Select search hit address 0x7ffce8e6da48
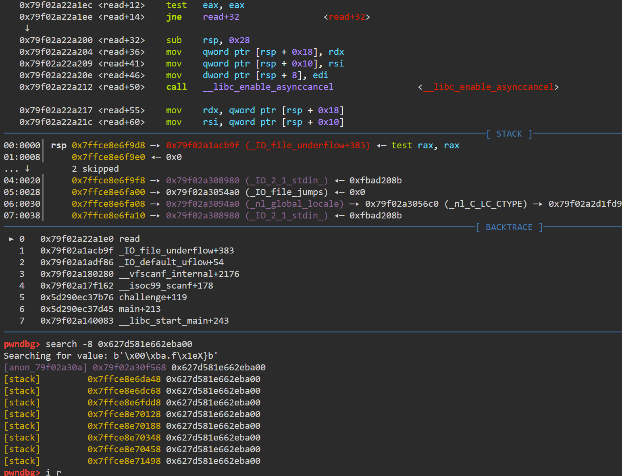This screenshot has height=476, width=622. pyautogui.click(x=124, y=379)
